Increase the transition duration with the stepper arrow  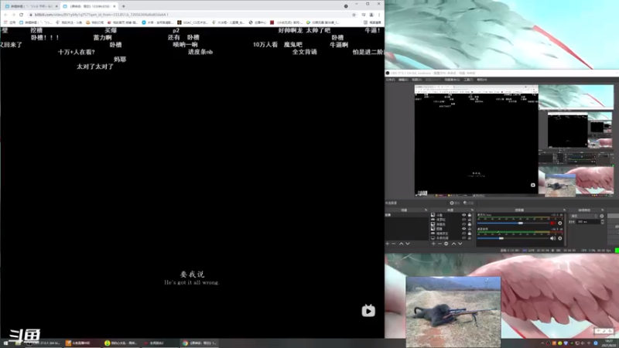tap(602, 220)
